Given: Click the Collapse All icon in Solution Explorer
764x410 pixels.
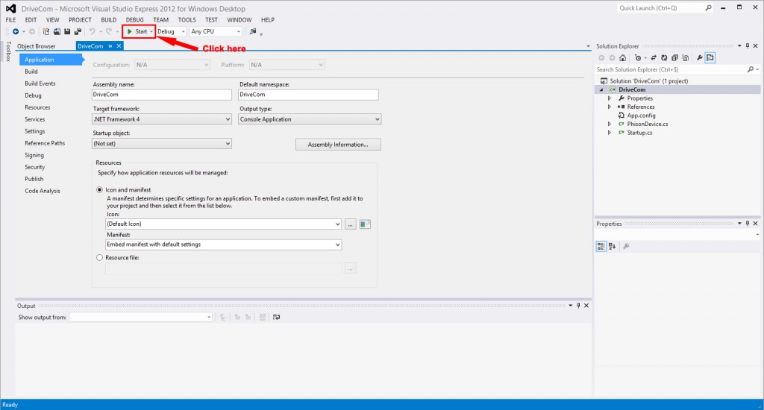Looking at the screenshot, I should tap(674, 58).
